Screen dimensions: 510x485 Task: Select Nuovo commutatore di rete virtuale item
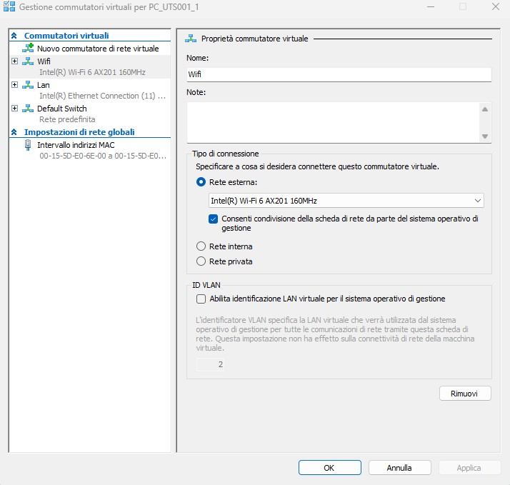(x=98, y=49)
